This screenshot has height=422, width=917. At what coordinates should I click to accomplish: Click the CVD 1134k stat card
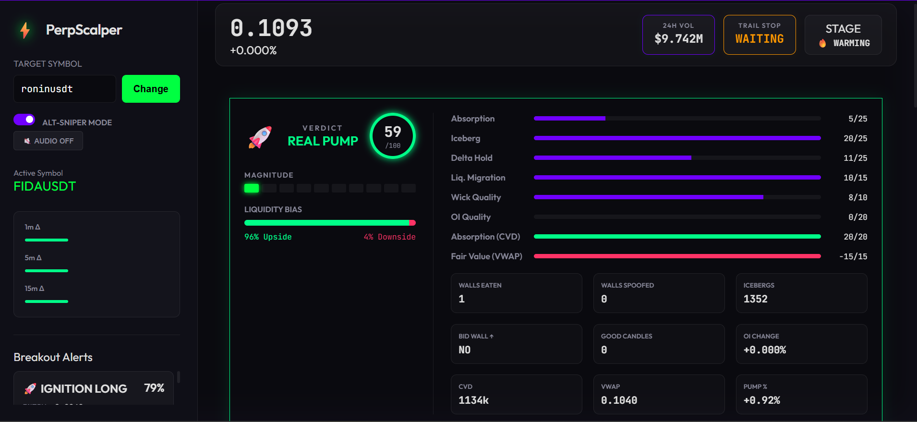pos(517,395)
